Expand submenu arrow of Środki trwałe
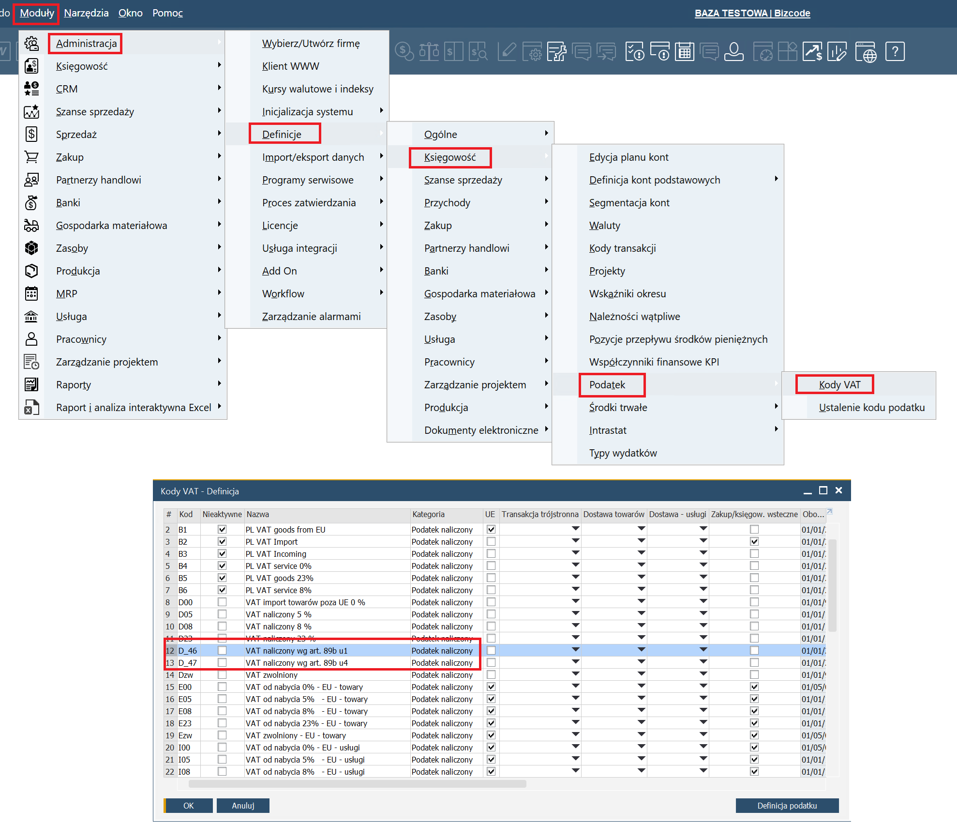 click(x=776, y=407)
